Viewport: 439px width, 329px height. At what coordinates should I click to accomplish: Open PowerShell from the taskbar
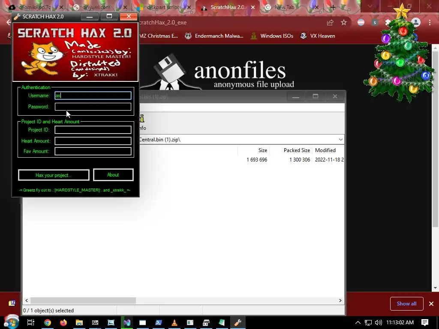pos(159,323)
